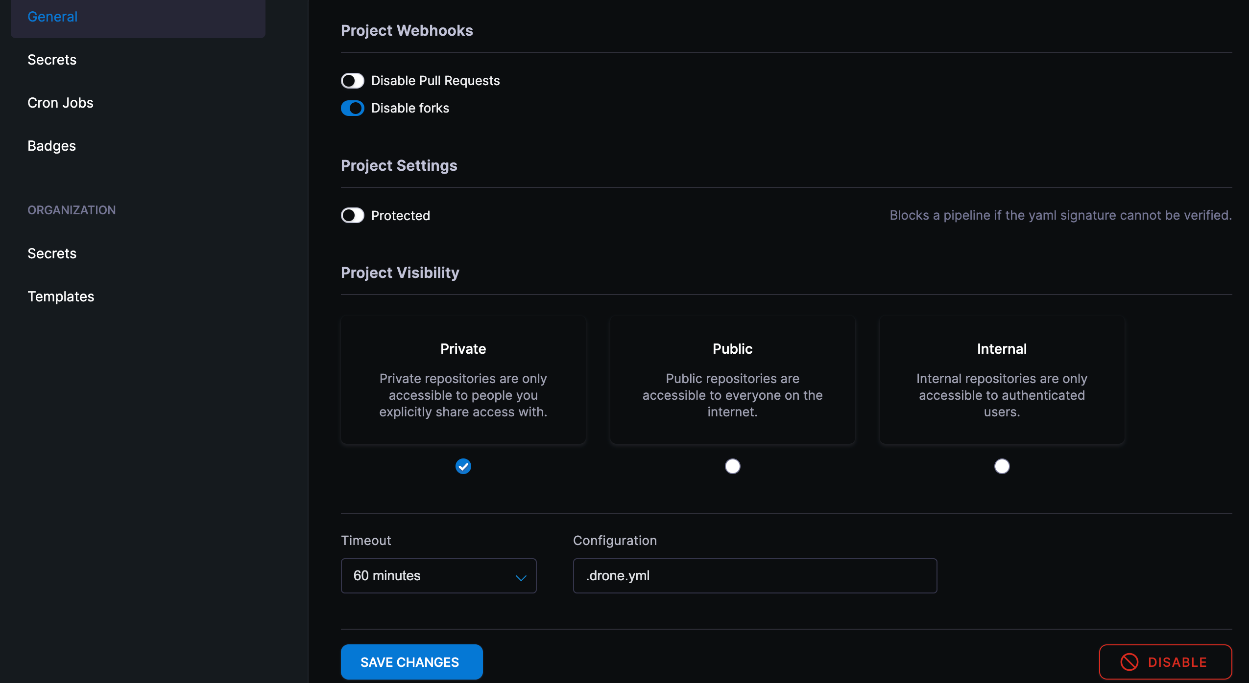Open Organization Secrets page

pos(52,253)
